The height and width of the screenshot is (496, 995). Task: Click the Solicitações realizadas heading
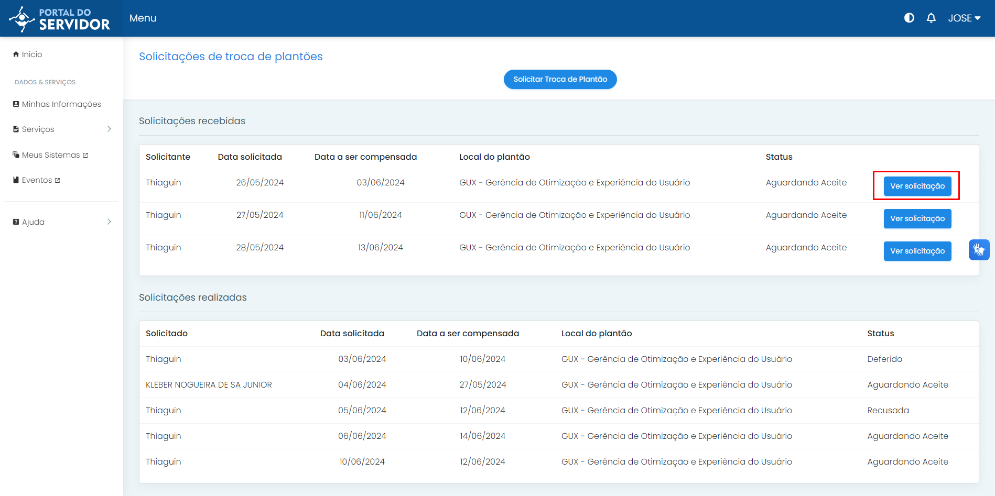tap(192, 297)
